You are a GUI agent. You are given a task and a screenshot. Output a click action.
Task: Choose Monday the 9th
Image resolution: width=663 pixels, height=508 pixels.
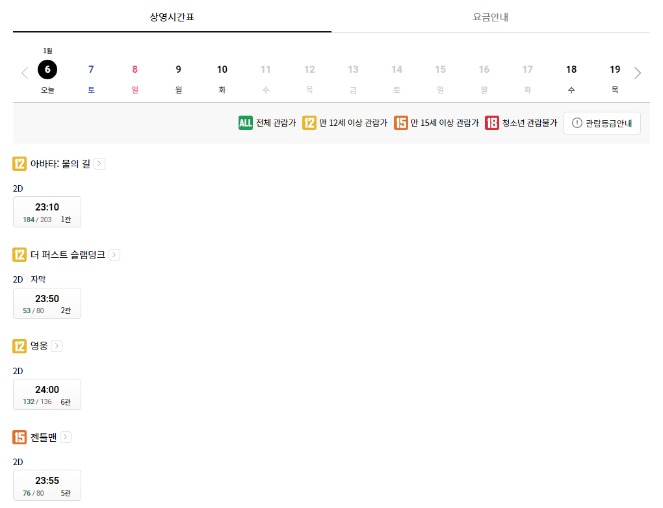(179, 78)
